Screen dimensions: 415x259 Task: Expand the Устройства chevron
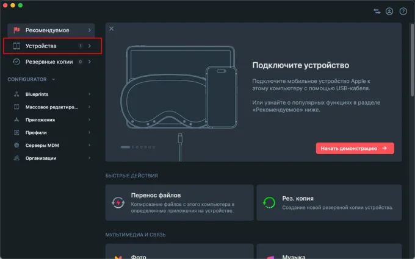point(90,46)
